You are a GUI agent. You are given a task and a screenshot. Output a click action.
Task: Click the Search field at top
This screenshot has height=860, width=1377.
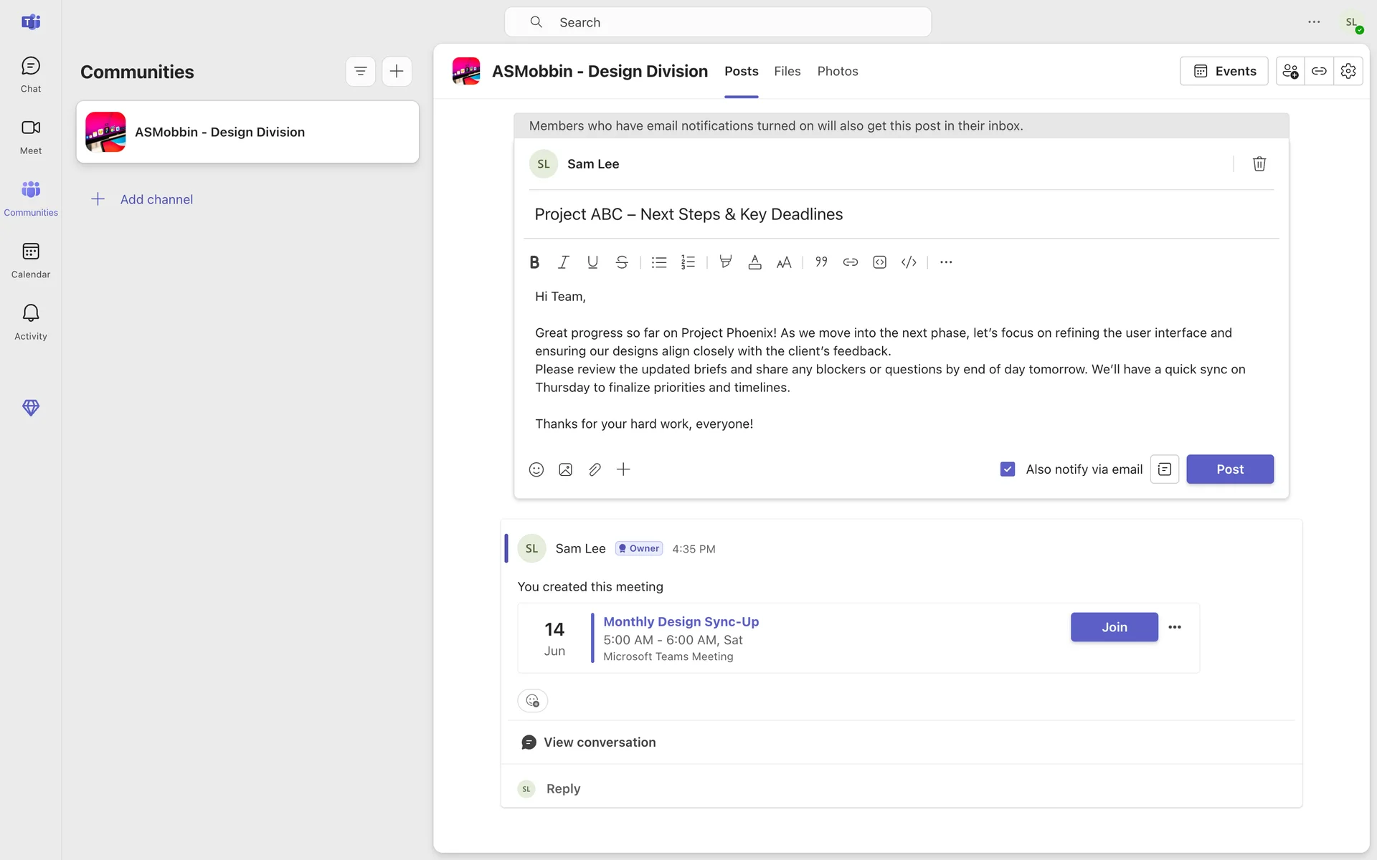[x=717, y=22]
